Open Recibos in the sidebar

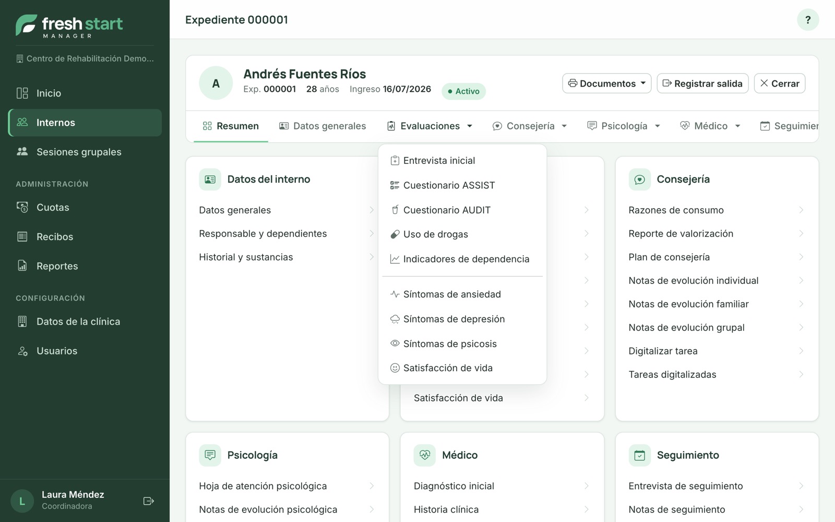85,236
